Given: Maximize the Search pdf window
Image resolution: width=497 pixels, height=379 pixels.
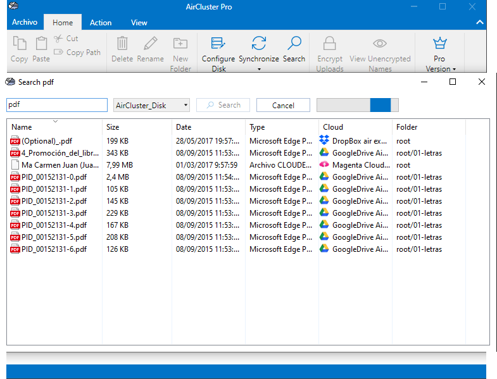Looking at the screenshot, I should 453,82.
